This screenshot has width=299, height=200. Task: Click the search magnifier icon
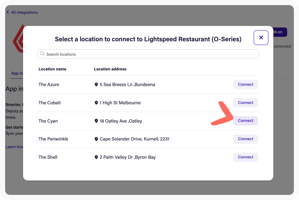tap(42, 54)
